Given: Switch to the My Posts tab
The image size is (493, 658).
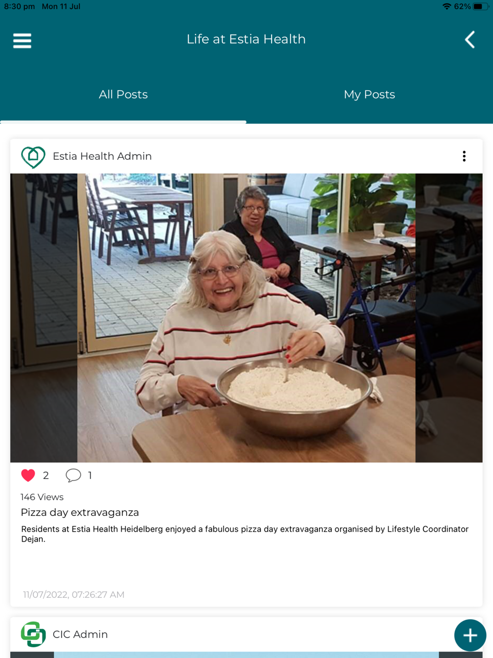Looking at the screenshot, I should (x=369, y=94).
